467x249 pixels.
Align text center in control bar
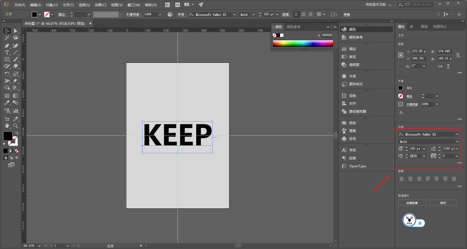tap(303, 14)
